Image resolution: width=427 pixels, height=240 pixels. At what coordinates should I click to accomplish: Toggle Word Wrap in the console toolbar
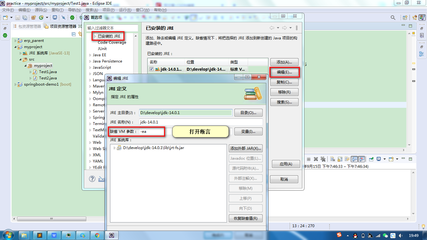pos(347,159)
